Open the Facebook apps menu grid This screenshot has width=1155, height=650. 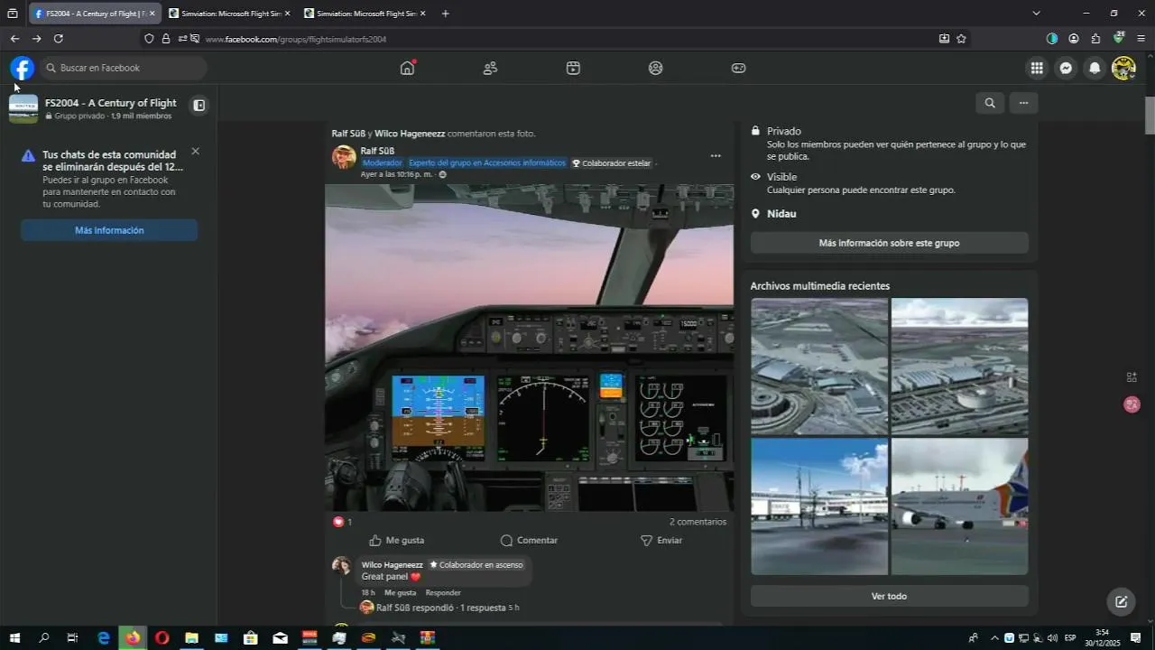[1037, 68]
